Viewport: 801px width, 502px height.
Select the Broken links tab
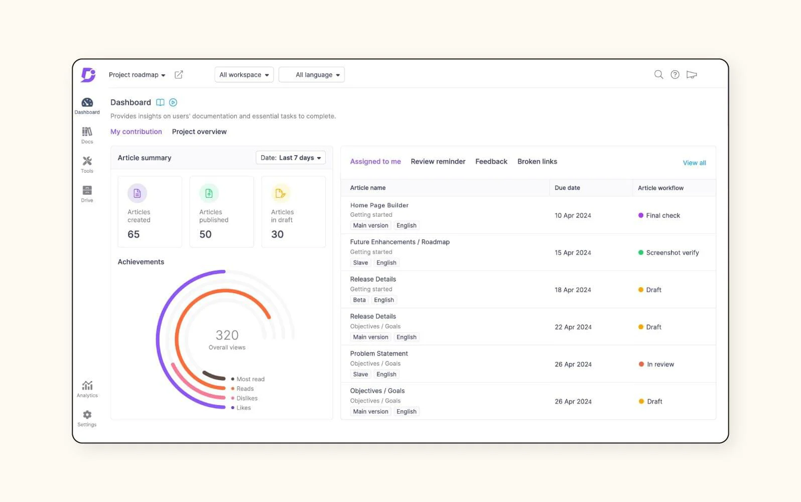click(x=537, y=162)
